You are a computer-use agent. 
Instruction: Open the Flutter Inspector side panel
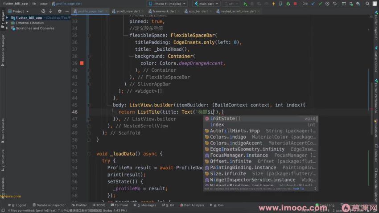click(376, 26)
